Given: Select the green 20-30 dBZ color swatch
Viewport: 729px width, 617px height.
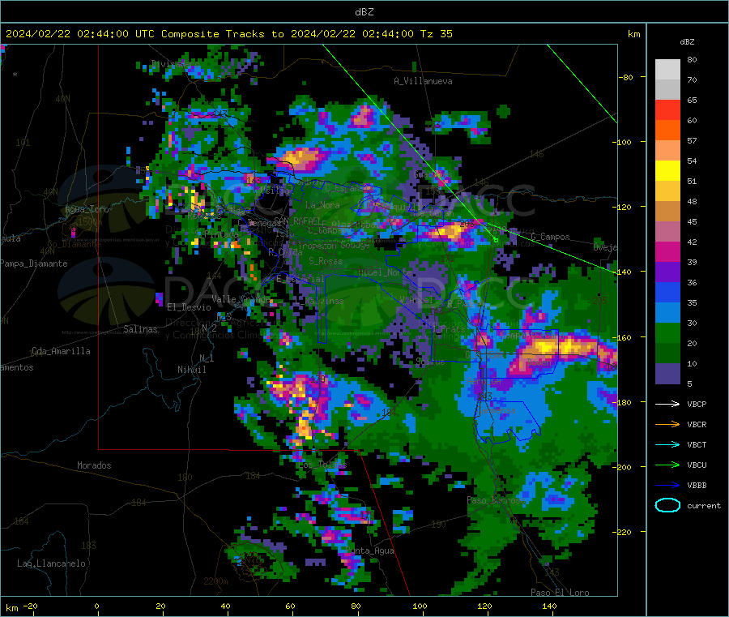Looking at the screenshot, I should [667, 332].
